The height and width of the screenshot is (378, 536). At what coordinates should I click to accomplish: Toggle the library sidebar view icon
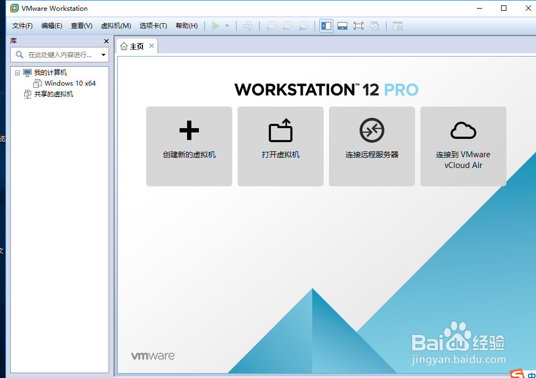[326, 26]
